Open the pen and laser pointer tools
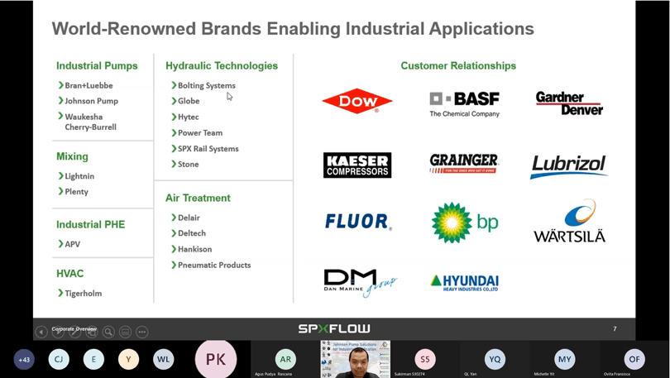670x378 pixels. (74, 332)
